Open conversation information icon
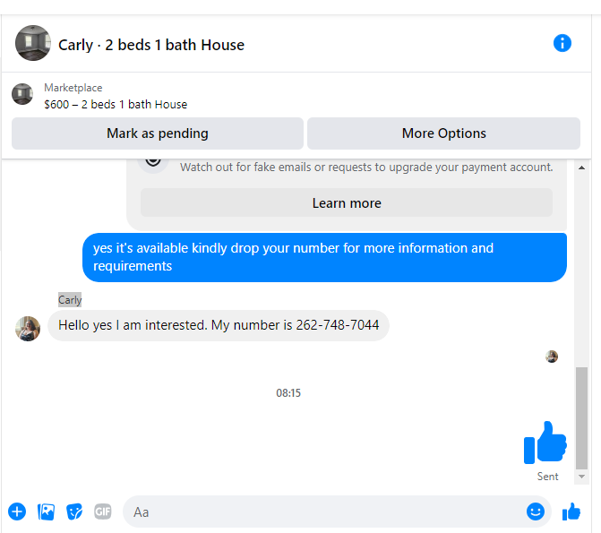Screen dimensions: 601x533 (x=562, y=43)
